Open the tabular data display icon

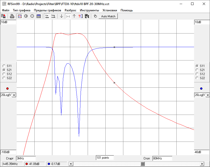pos(39,16)
